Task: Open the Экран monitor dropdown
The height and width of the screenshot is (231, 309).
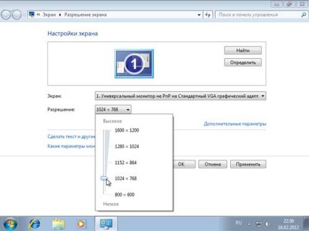Action: click(x=181, y=96)
